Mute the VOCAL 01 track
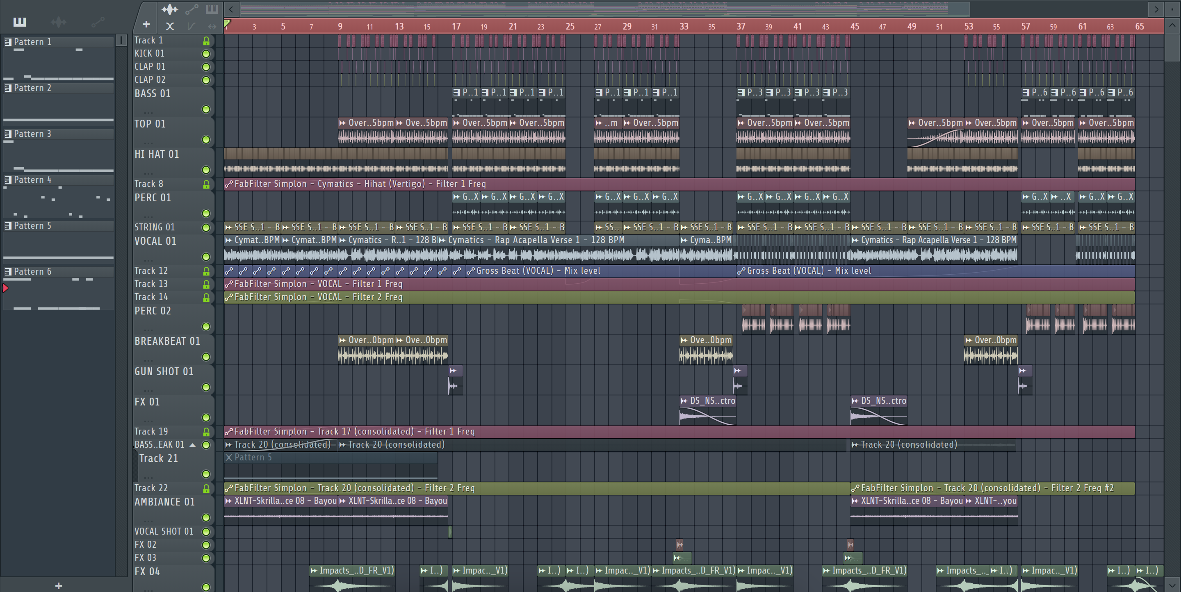This screenshot has width=1181, height=592. pos(206,257)
